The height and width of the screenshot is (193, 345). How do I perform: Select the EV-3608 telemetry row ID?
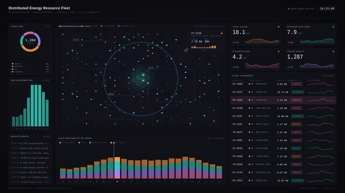[237, 84]
